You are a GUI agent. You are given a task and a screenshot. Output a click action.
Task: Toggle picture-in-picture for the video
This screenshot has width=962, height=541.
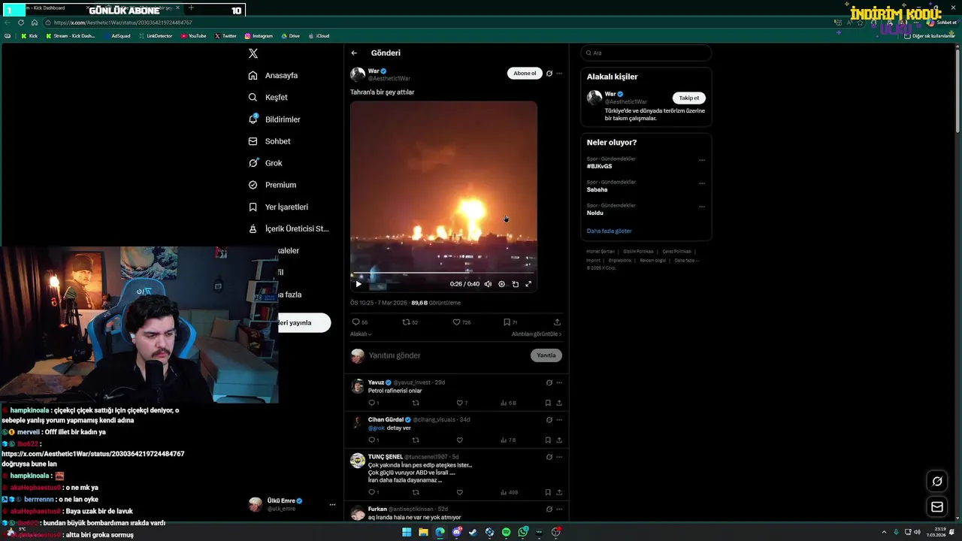pos(515,284)
